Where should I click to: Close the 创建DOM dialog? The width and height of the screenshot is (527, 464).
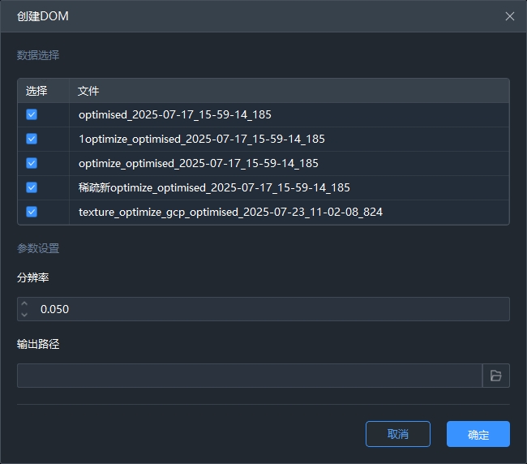[509, 16]
